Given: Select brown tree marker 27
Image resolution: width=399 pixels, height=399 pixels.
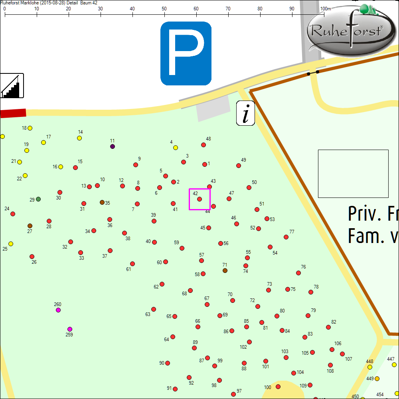Looking at the screenshot, I should (30, 226).
